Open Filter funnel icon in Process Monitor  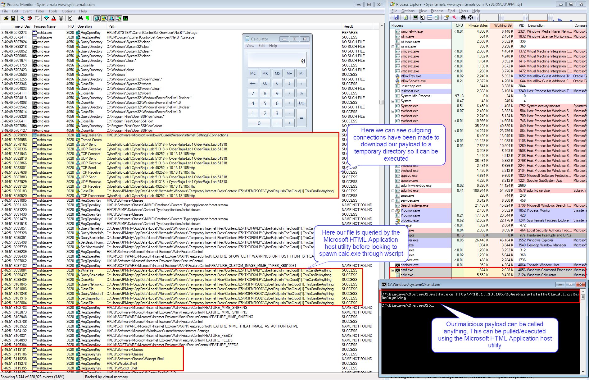click(47, 19)
